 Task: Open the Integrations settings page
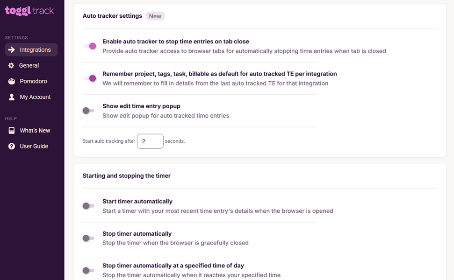pos(31,50)
